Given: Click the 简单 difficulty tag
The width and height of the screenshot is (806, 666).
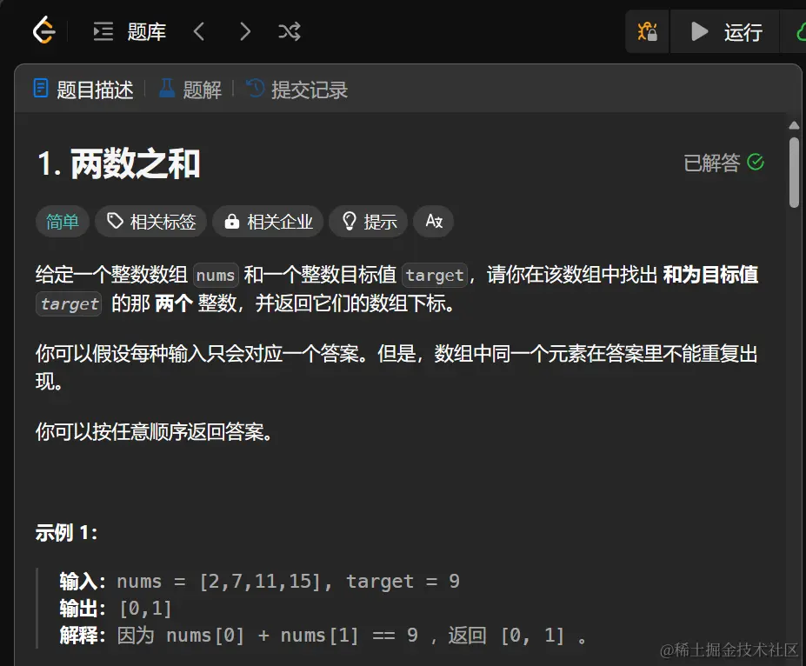Looking at the screenshot, I should [63, 222].
